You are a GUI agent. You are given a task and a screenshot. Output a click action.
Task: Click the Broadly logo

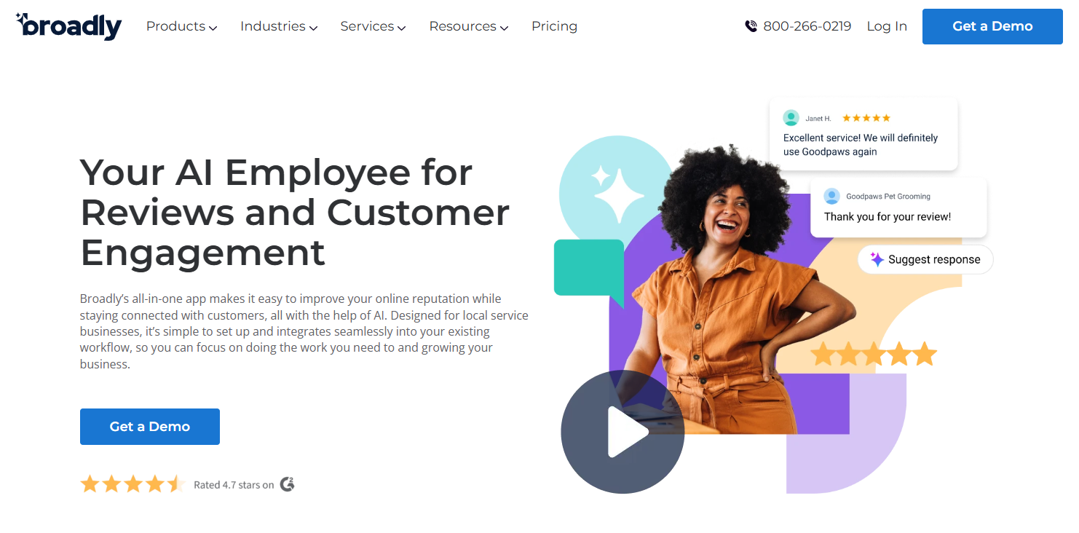pyautogui.click(x=68, y=26)
